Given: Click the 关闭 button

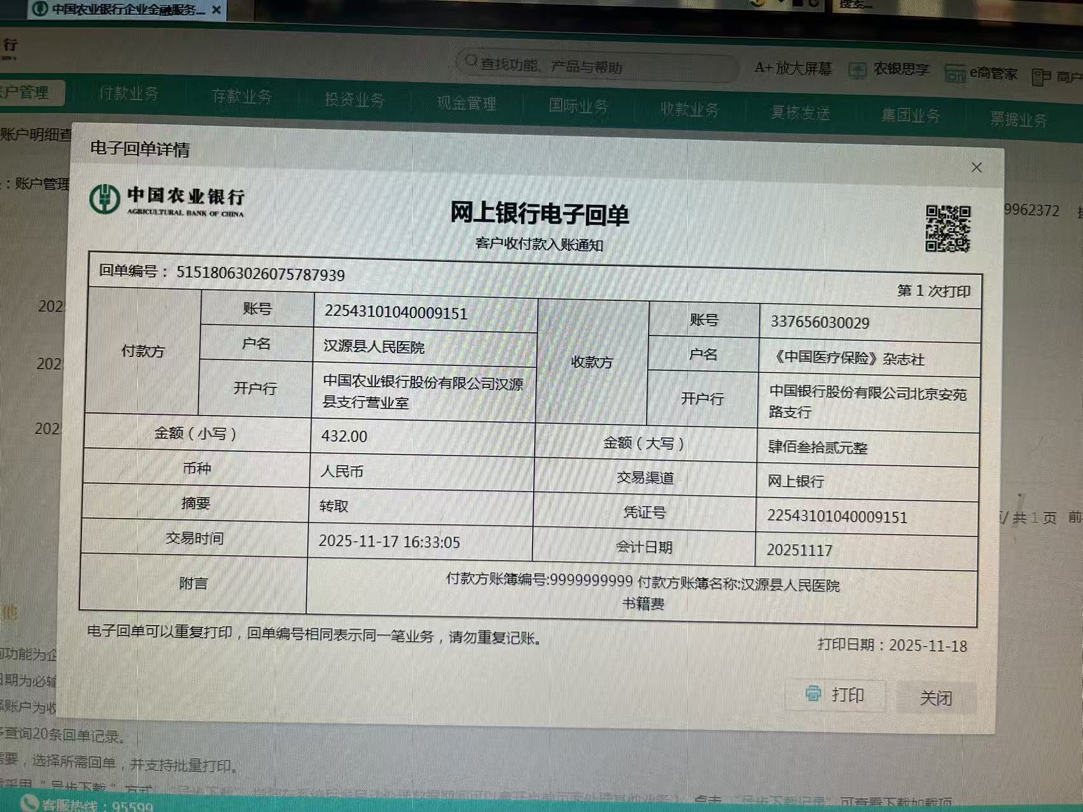Looking at the screenshot, I should click(935, 698).
